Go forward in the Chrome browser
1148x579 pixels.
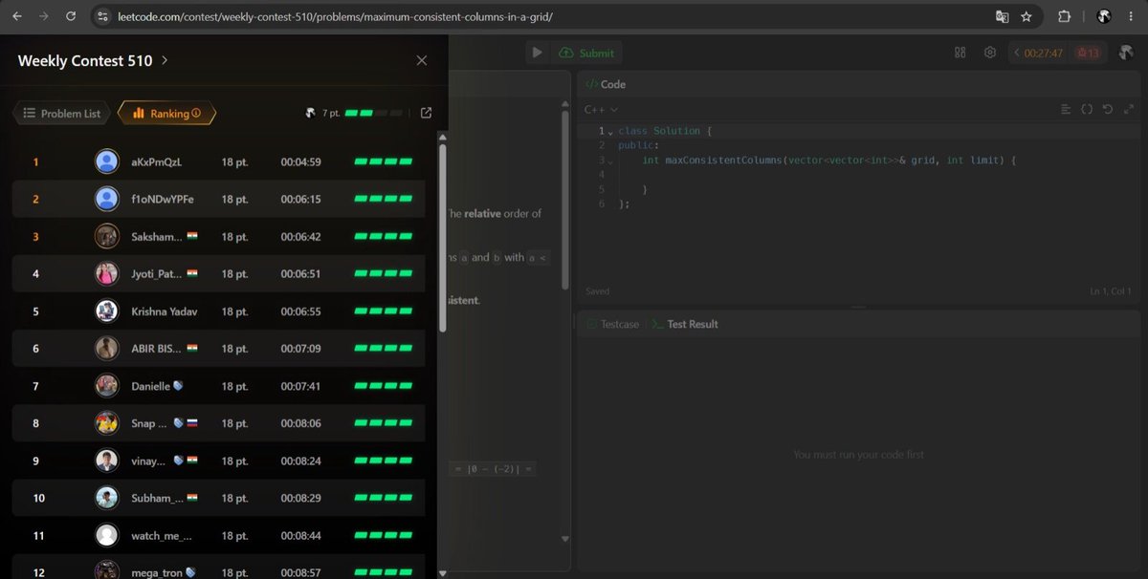pyautogui.click(x=44, y=16)
